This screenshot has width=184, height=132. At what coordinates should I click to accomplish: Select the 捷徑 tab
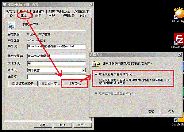[x=24, y=16]
